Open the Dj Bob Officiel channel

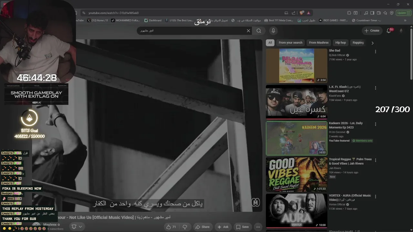tap(337, 55)
